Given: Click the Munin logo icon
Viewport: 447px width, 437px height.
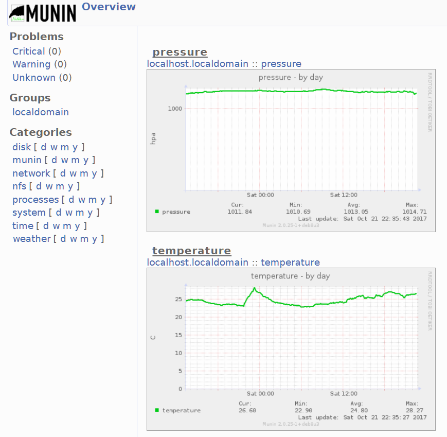Looking at the screenshot, I should point(43,13).
